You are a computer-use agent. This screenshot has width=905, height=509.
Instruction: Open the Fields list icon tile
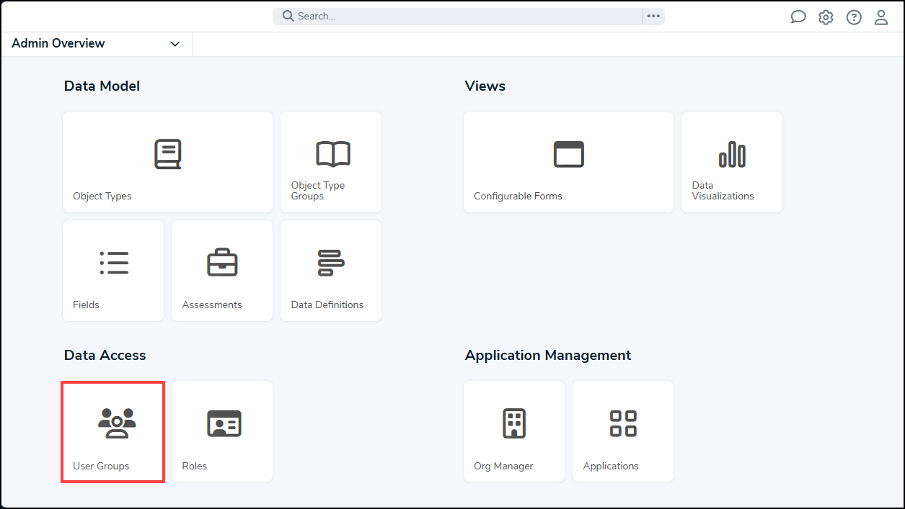(113, 271)
